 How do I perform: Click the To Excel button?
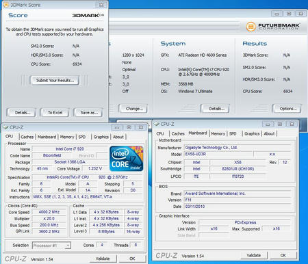pos(55,113)
